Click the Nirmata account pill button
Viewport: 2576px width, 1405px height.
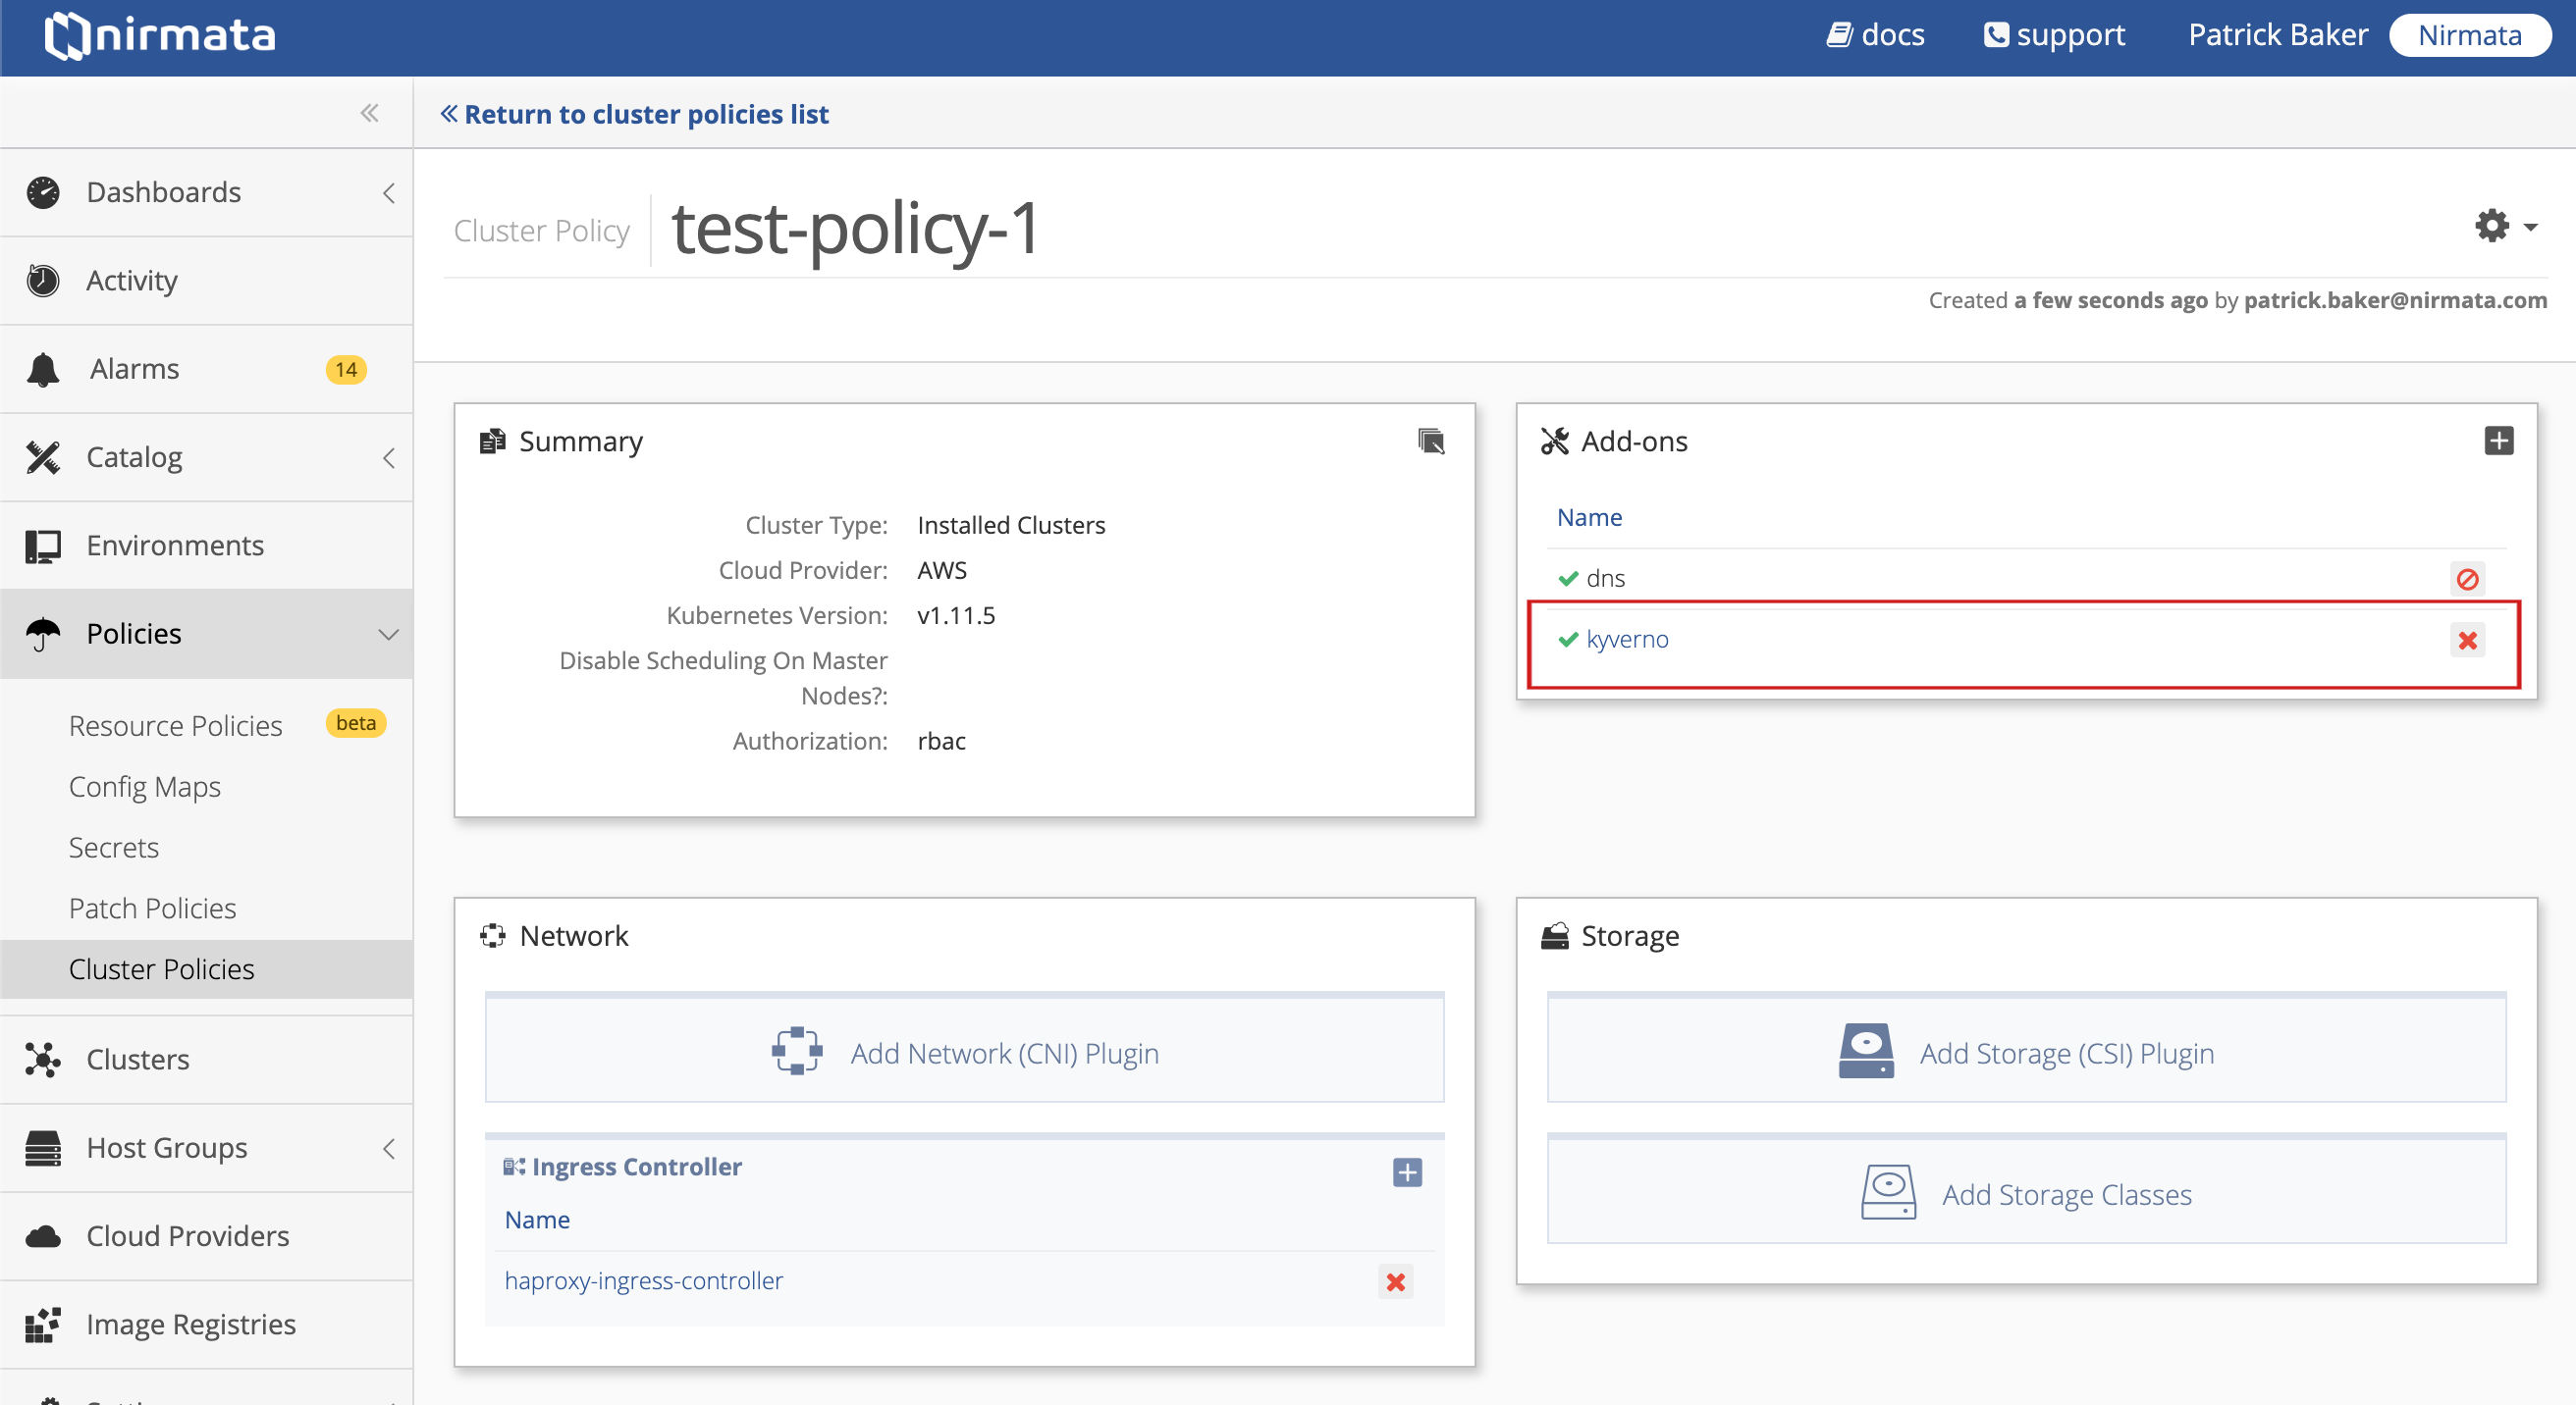point(2469,35)
